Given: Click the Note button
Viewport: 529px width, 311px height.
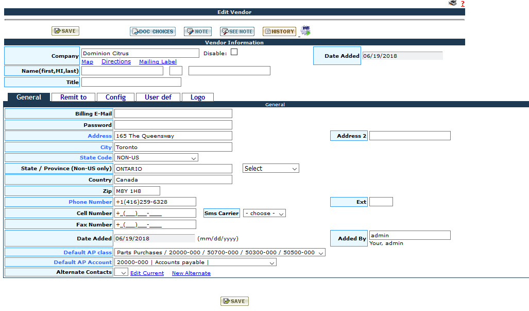Looking at the screenshot, I should coord(197,31).
